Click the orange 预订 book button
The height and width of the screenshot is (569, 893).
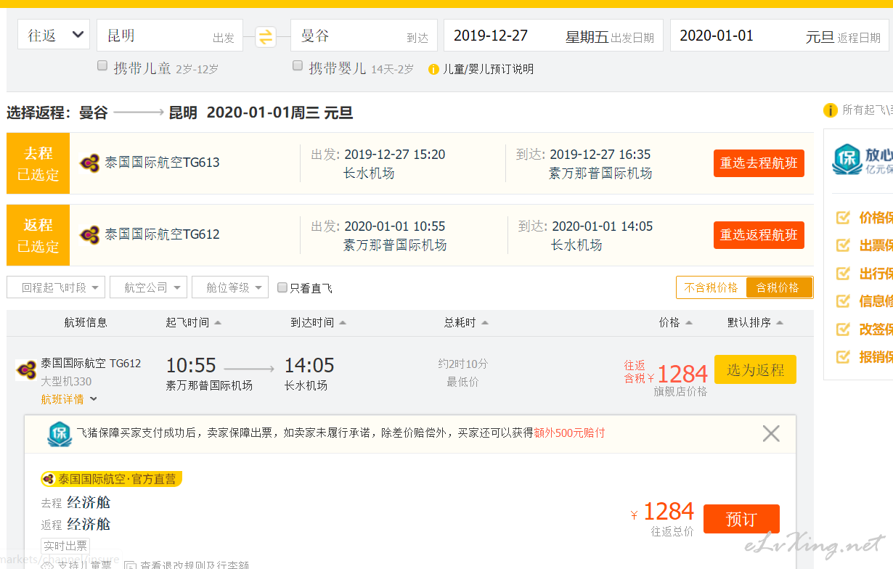pyautogui.click(x=741, y=519)
